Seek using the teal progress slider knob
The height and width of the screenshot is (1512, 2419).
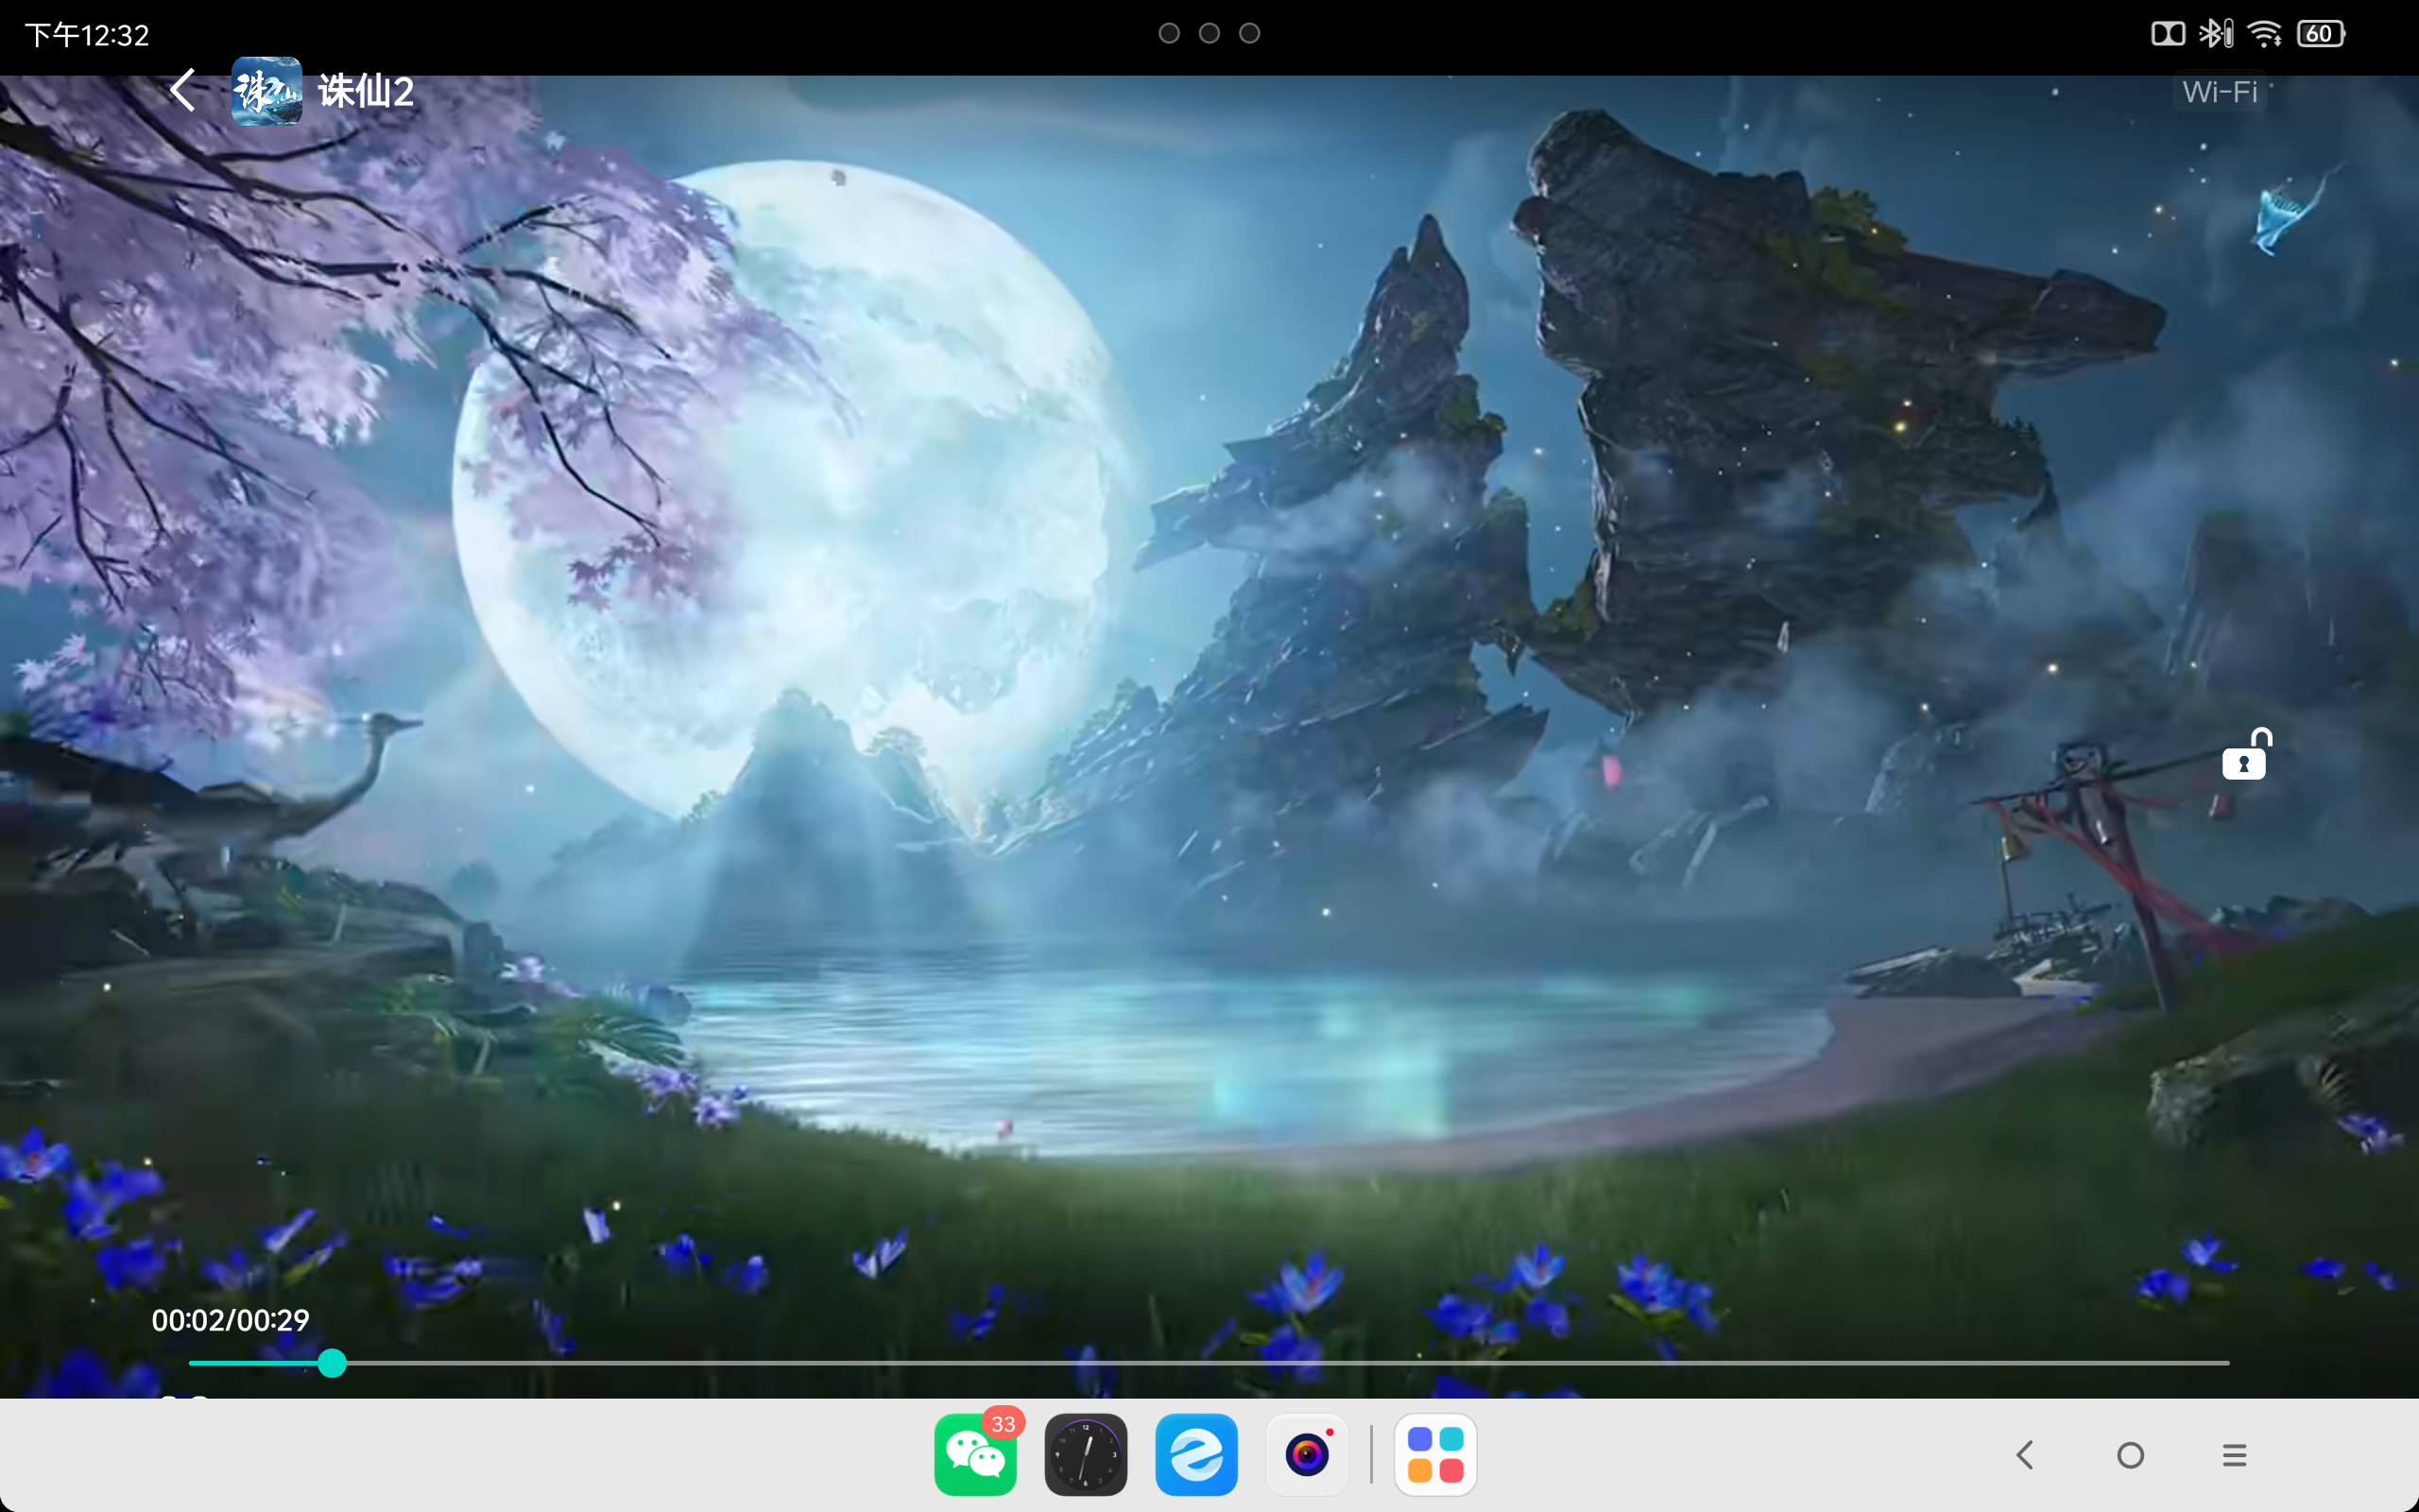pos(332,1362)
